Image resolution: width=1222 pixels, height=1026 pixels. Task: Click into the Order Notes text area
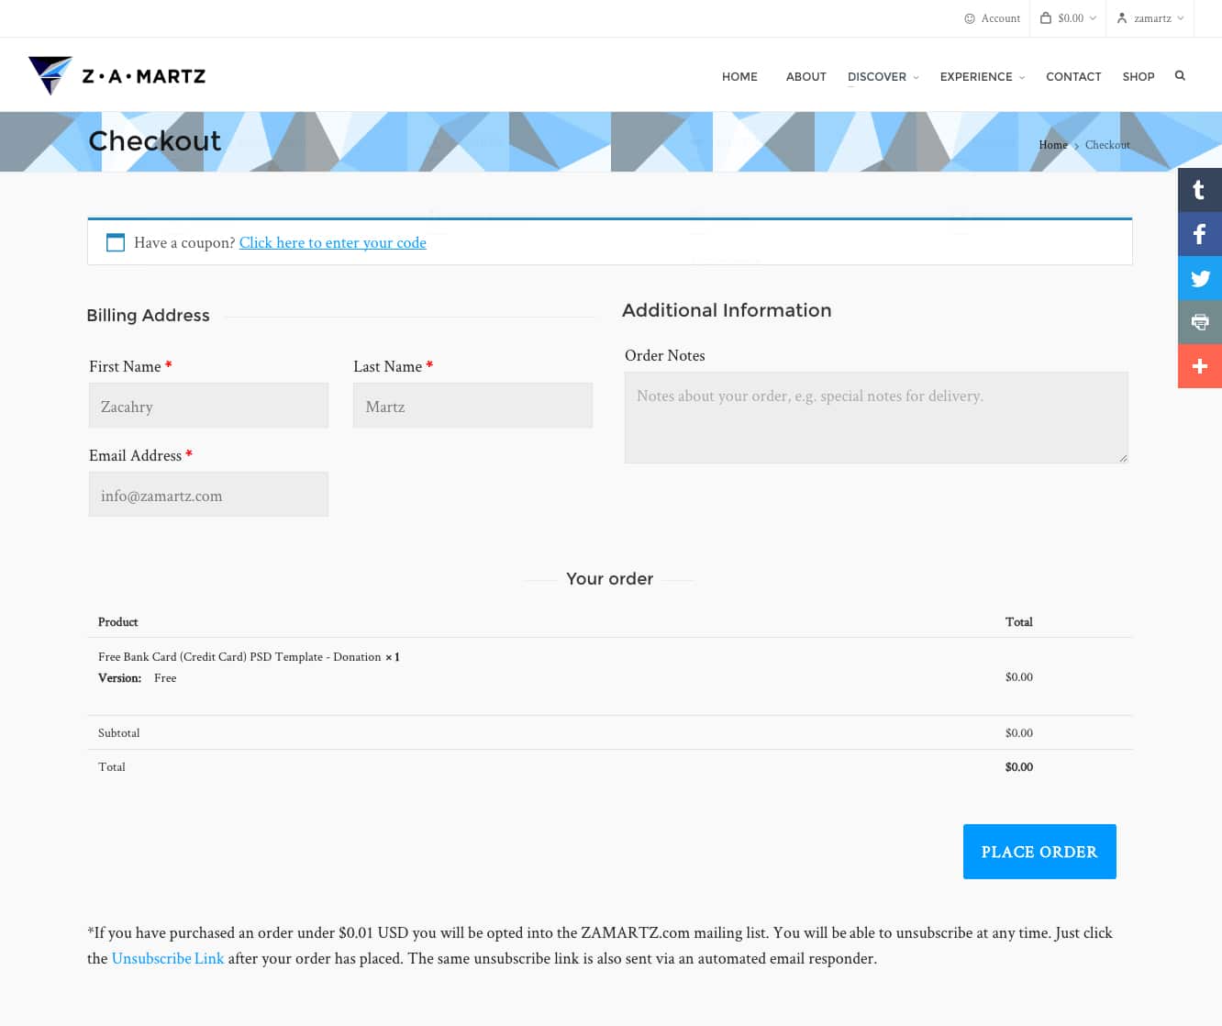coord(875,418)
